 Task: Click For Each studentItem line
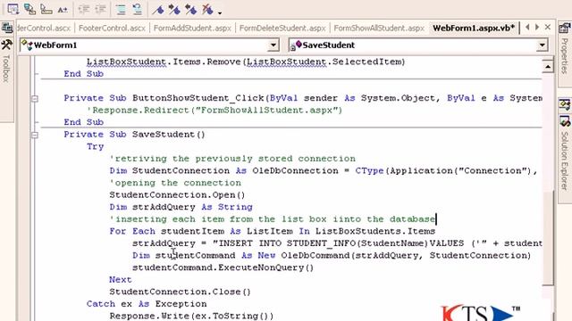[272, 231]
